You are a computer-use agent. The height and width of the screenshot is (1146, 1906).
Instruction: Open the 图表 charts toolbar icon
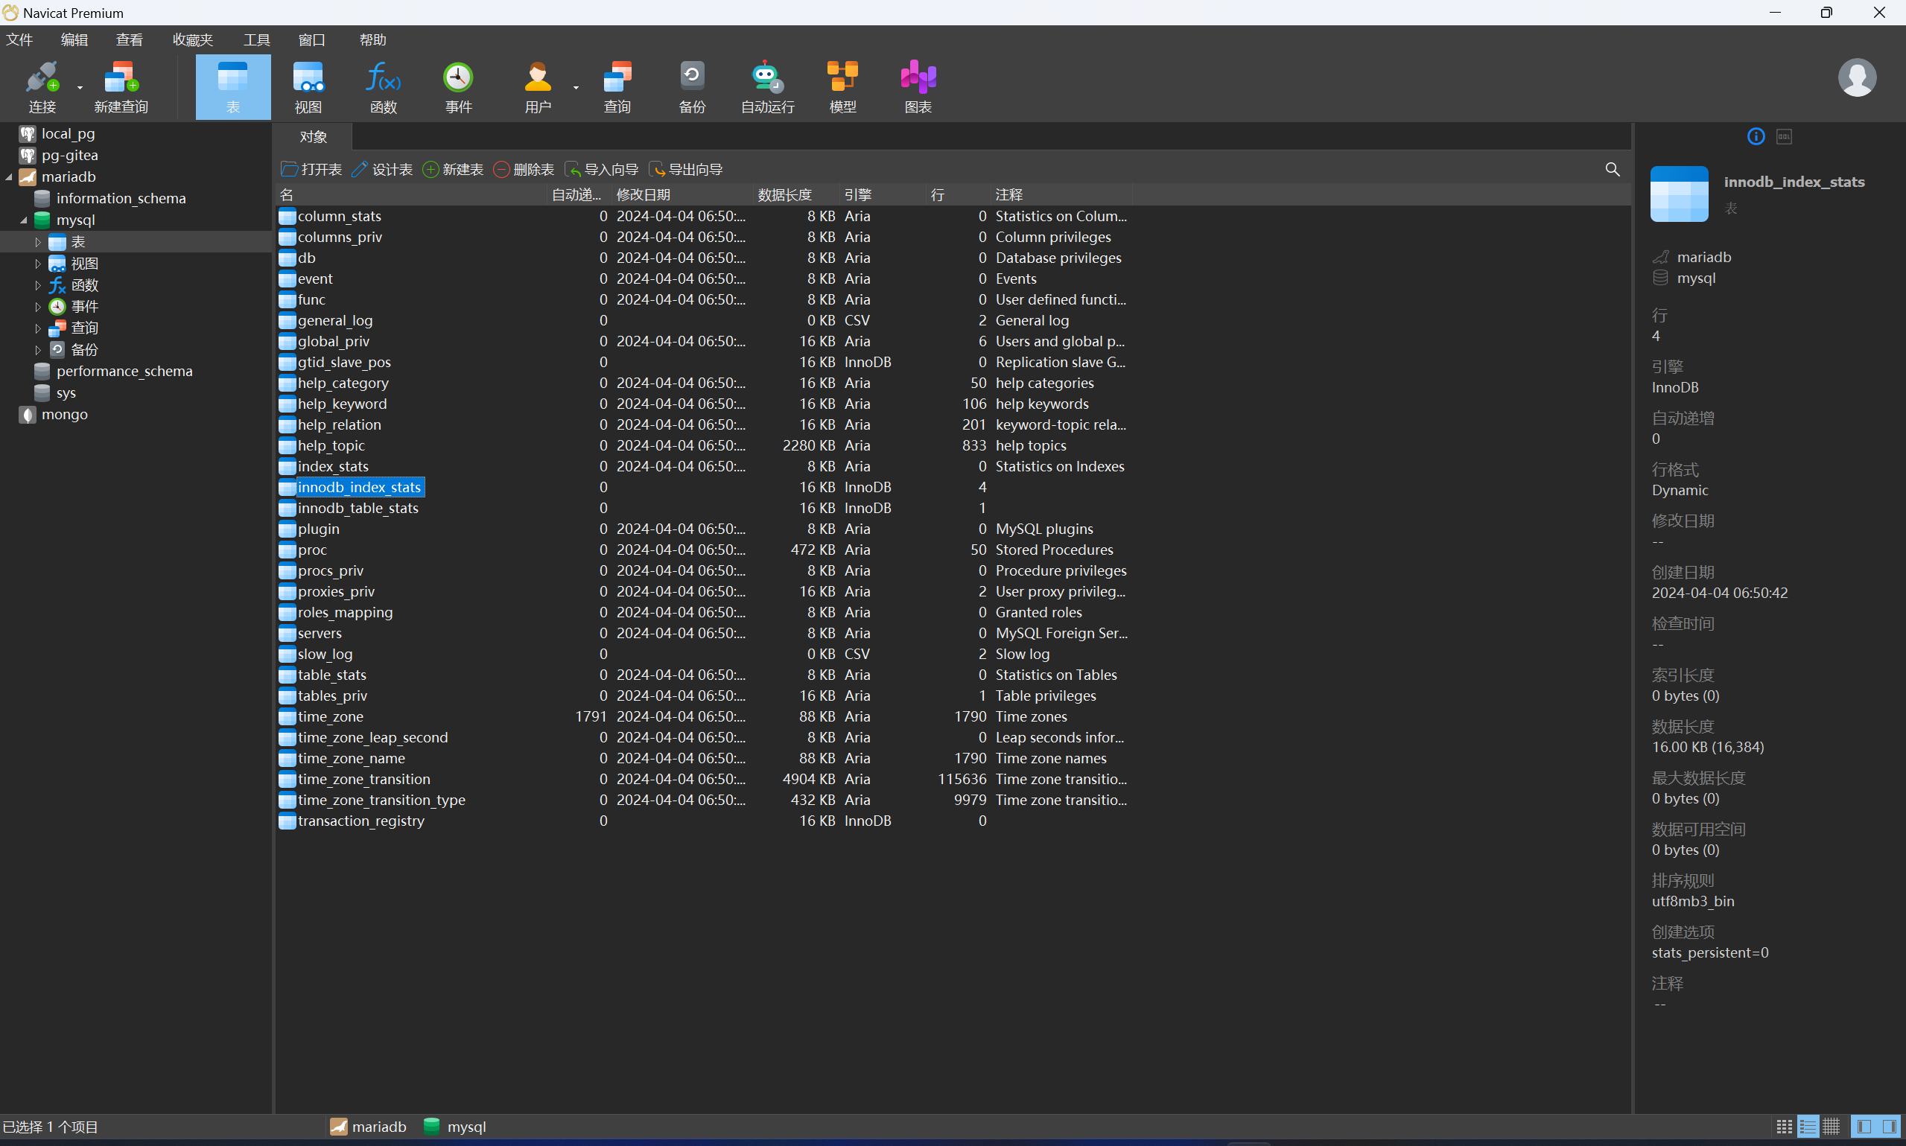point(918,86)
